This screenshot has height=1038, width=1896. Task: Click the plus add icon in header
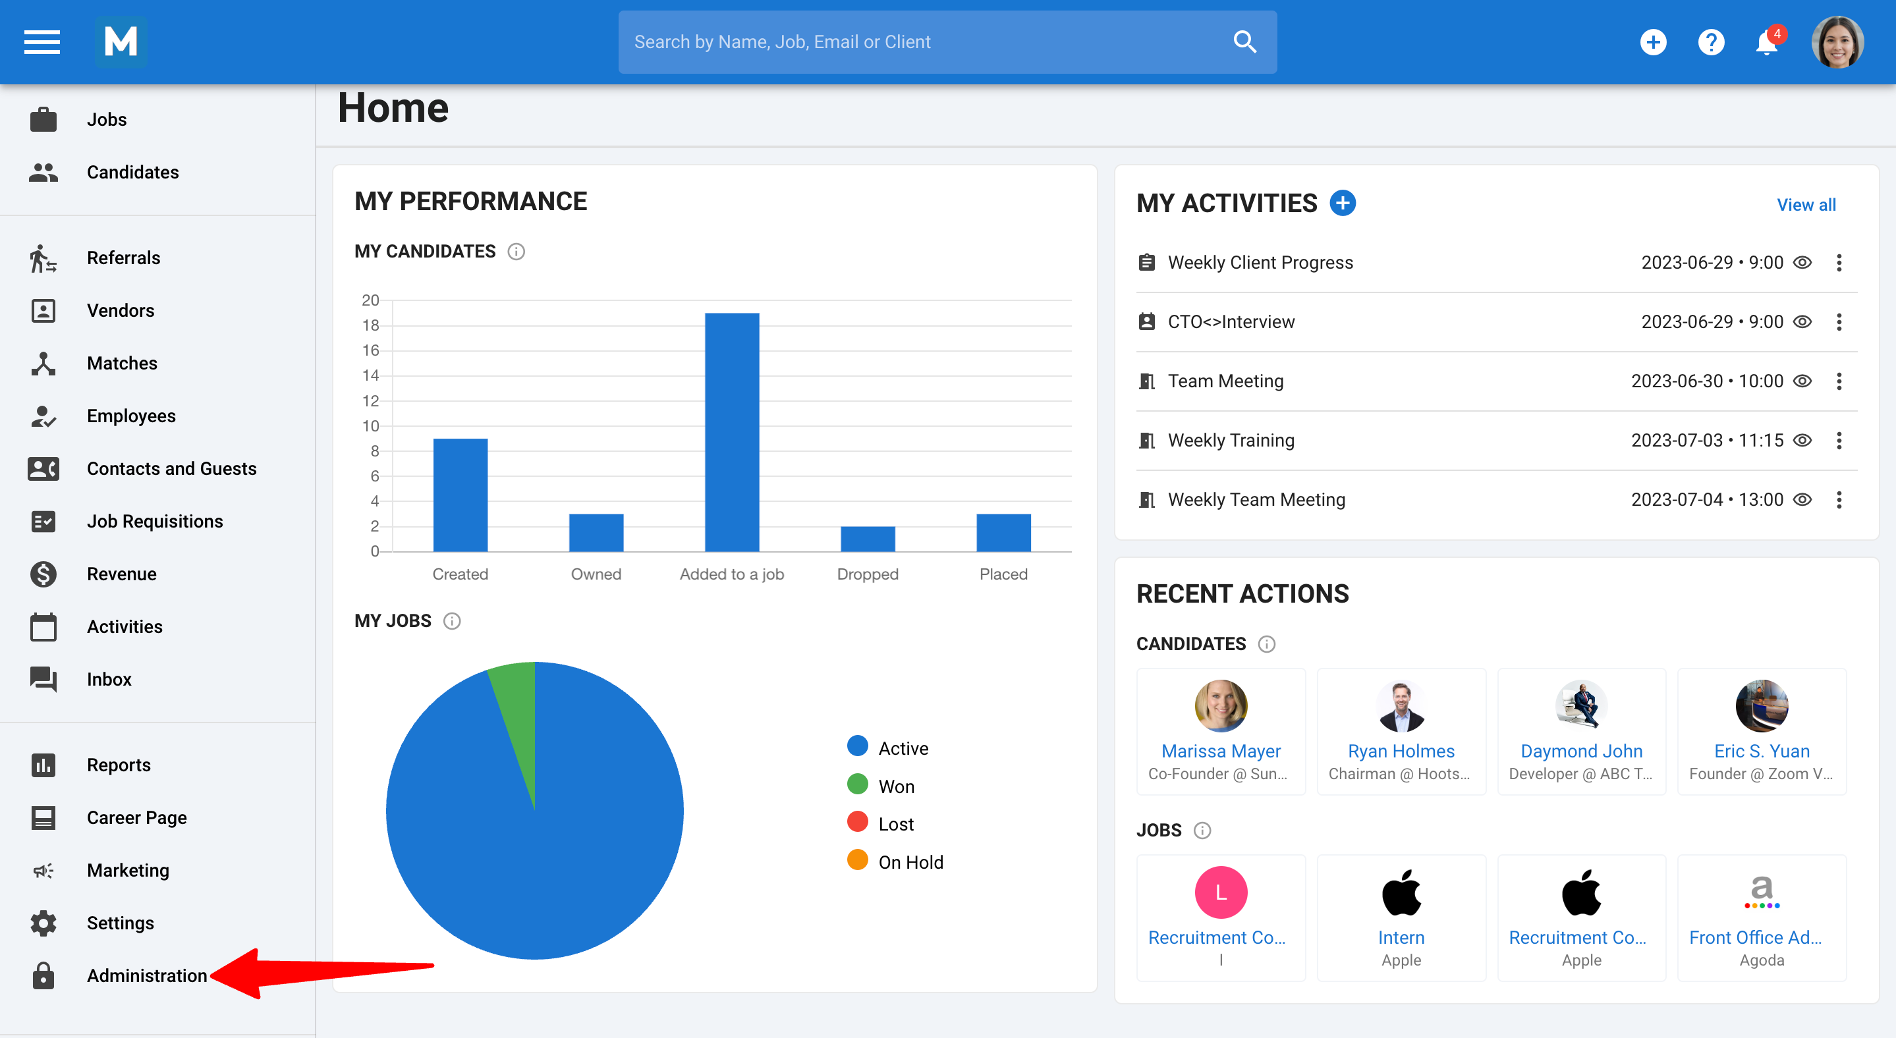pyautogui.click(x=1653, y=42)
